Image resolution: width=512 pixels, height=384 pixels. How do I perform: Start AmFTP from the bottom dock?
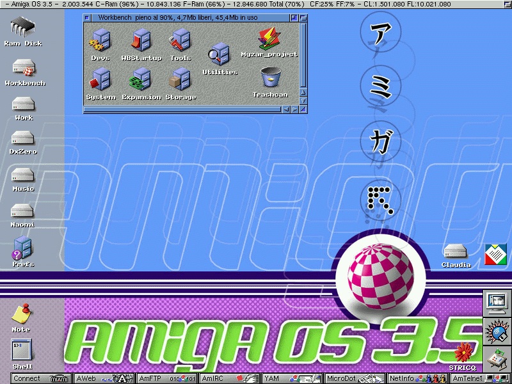[167, 378]
